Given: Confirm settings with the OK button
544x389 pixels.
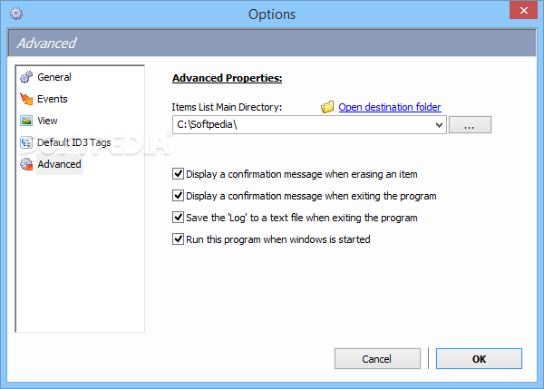Looking at the screenshot, I should 479,359.
